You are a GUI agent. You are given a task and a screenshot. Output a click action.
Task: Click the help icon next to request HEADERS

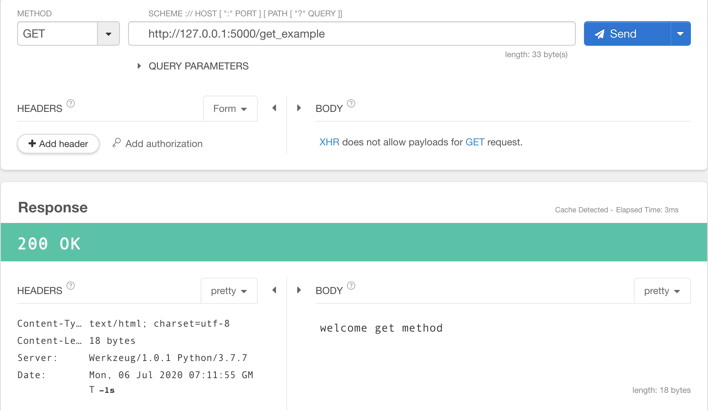71,103
